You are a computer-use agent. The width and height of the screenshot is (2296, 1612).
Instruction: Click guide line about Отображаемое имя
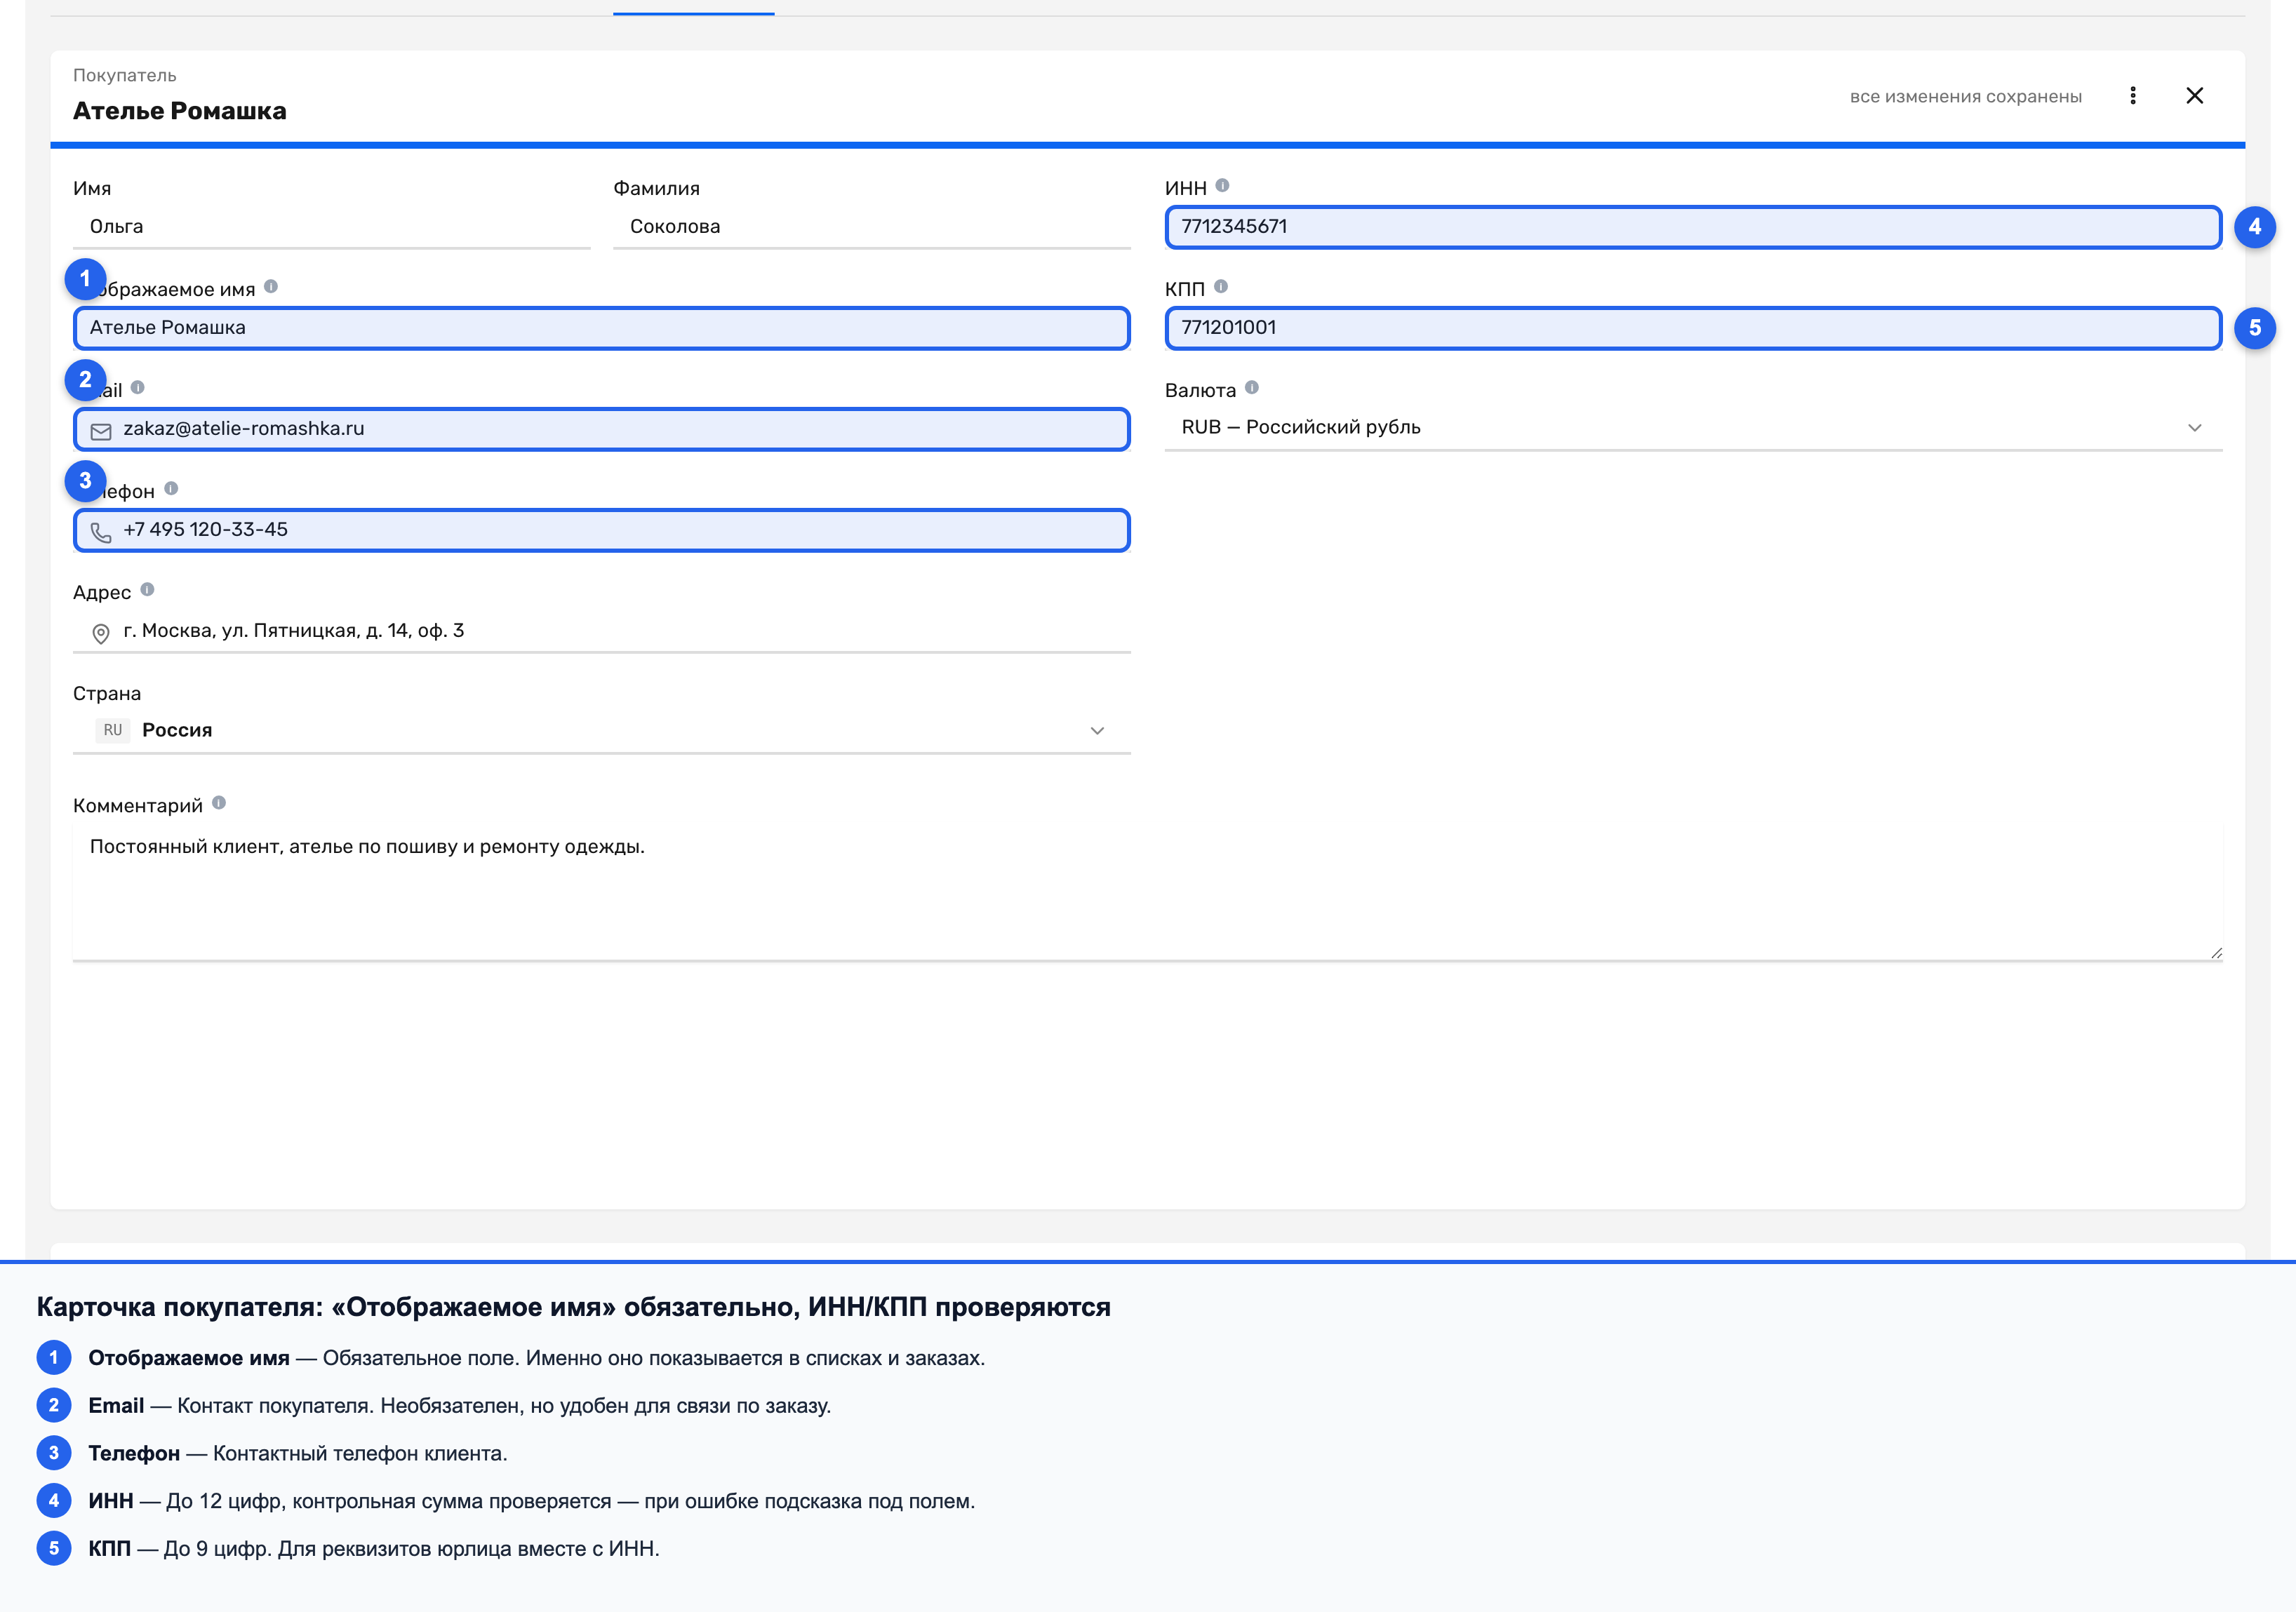click(537, 1358)
